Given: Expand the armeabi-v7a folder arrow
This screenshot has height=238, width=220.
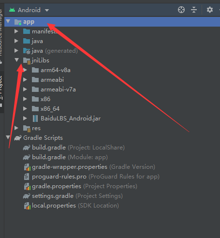Looking at the screenshot, I should coord(25,89).
